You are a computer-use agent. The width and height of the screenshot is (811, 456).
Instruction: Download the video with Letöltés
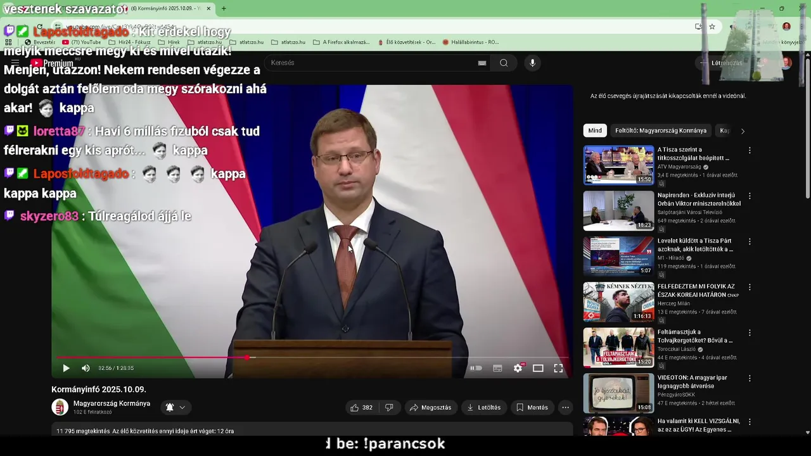coord(484,407)
